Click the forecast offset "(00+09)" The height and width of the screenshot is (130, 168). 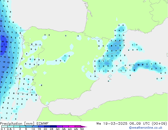click(159, 124)
